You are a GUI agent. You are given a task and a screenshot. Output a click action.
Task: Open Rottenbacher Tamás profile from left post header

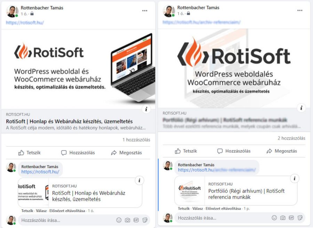[x=42, y=8]
